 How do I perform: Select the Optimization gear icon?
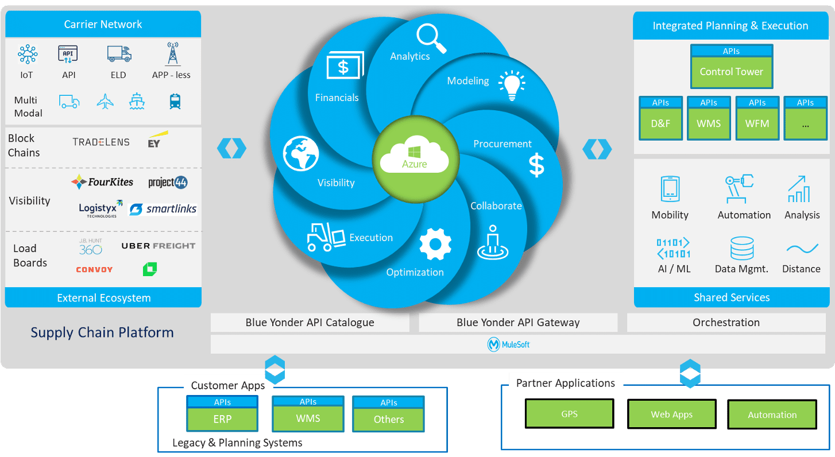point(435,245)
